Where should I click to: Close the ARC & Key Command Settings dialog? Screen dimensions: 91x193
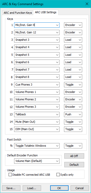pyautogui.click(x=87, y=4)
